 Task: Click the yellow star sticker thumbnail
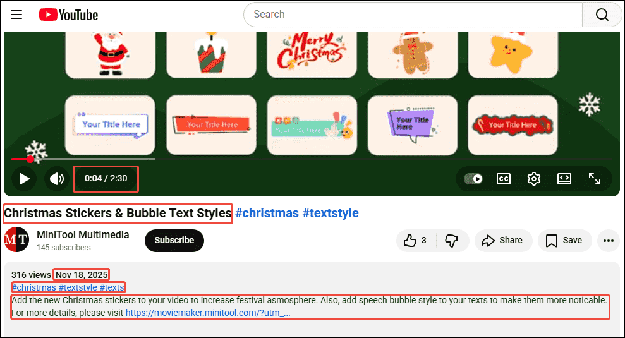tap(513, 54)
